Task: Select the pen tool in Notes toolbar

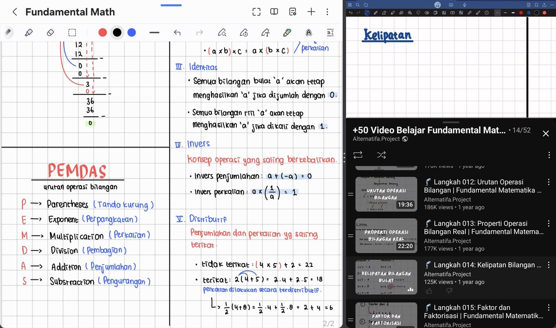Action: pyautogui.click(x=8, y=32)
